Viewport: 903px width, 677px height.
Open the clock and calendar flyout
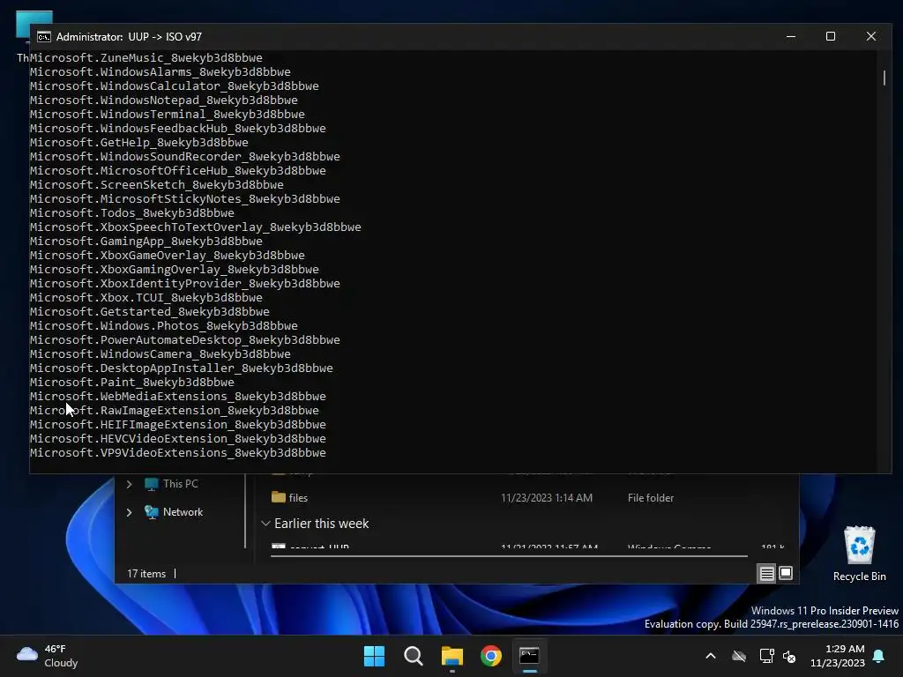pyautogui.click(x=838, y=656)
